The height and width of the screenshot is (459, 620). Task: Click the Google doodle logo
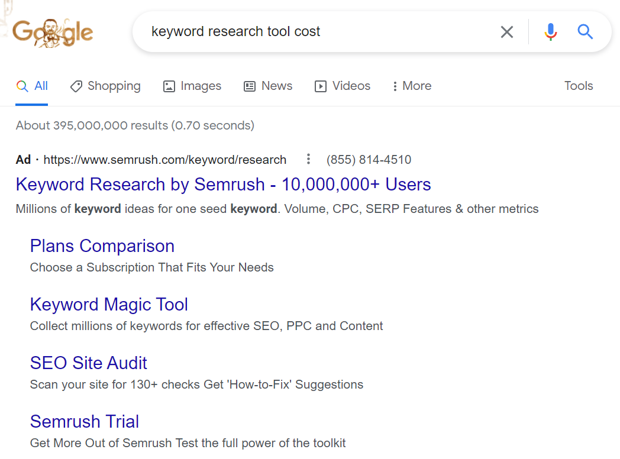pyautogui.click(x=52, y=31)
